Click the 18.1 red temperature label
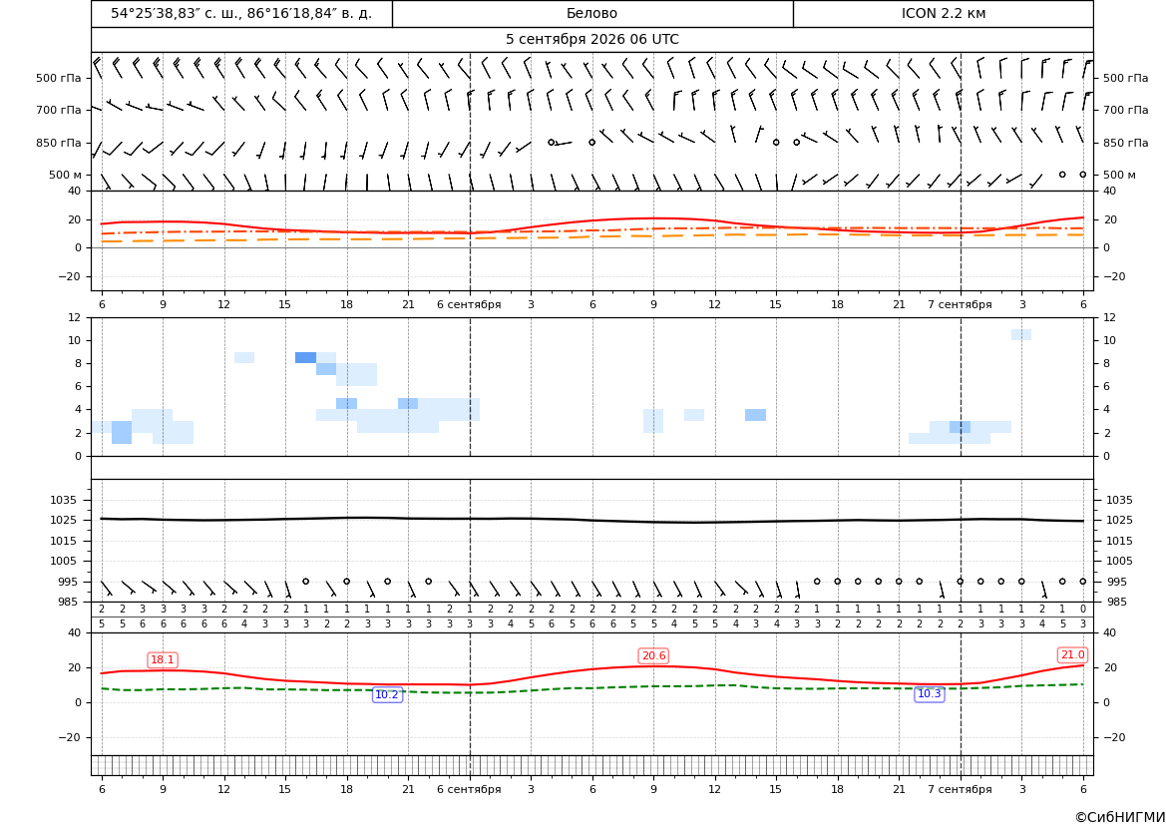1166x825 pixels. [x=163, y=659]
